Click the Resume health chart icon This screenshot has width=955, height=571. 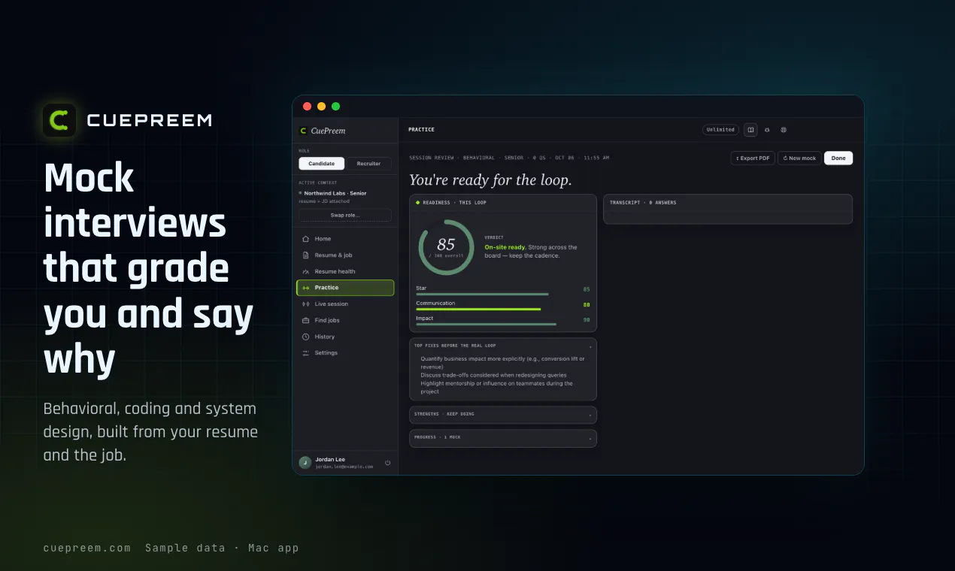tap(306, 271)
